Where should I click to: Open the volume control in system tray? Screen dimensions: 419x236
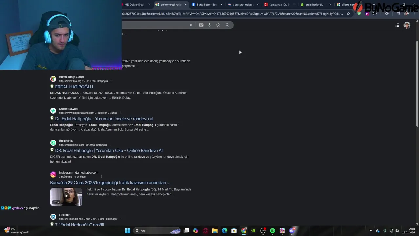397,231
